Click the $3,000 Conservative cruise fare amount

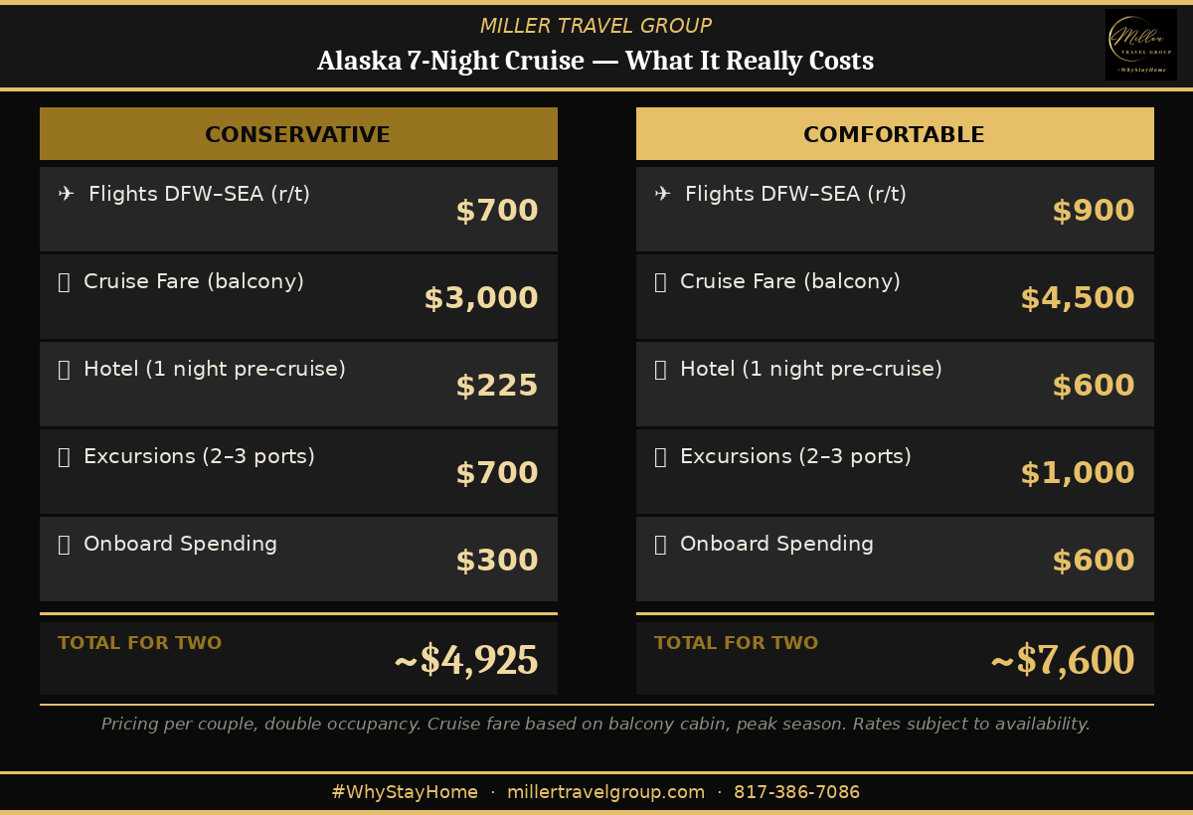click(x=481, y=299)
